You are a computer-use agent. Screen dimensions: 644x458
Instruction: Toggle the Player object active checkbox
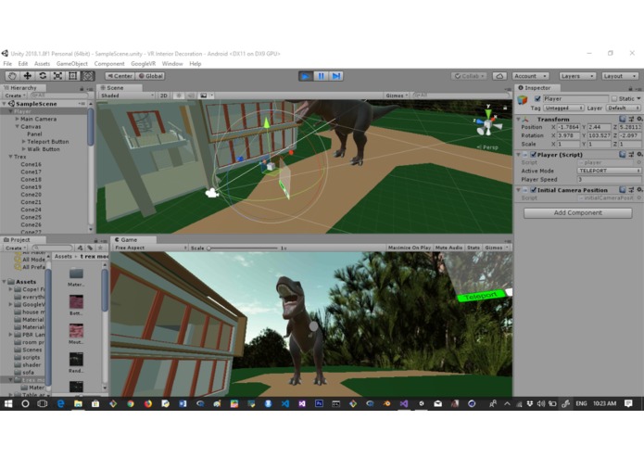pos(537,98)
